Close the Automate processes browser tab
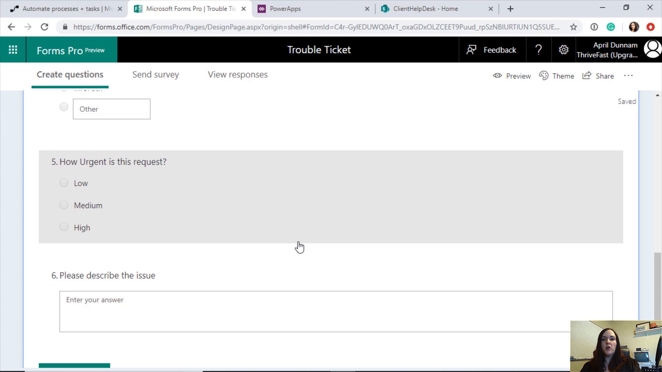The height and width of the screenshot is (372, 662). 120,9
